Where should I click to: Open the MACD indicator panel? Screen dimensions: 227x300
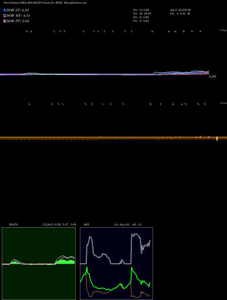coord(39,264)
